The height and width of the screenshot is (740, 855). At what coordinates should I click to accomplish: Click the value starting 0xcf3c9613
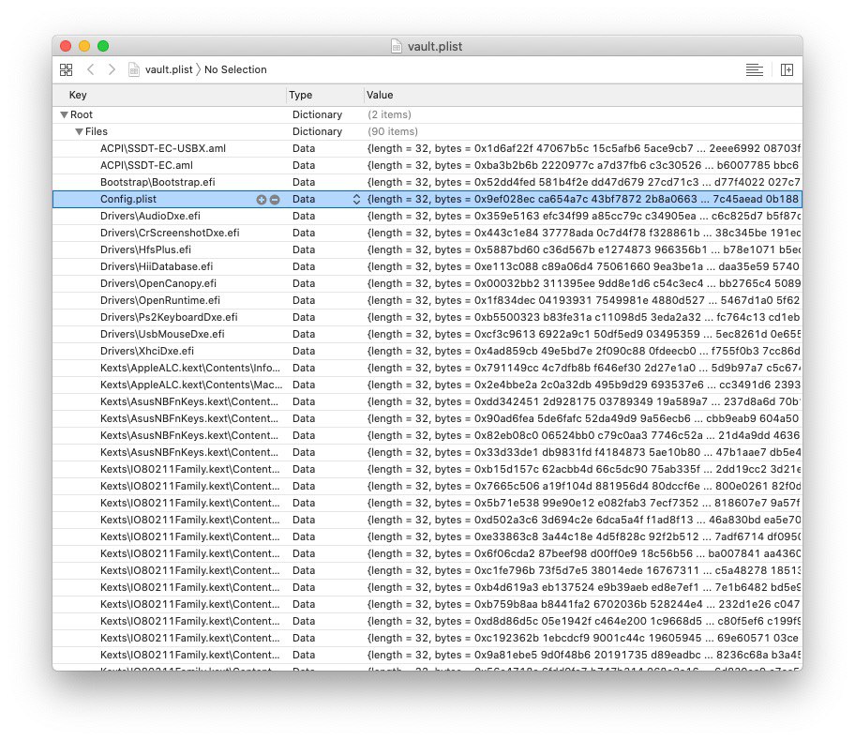[584, 334]
